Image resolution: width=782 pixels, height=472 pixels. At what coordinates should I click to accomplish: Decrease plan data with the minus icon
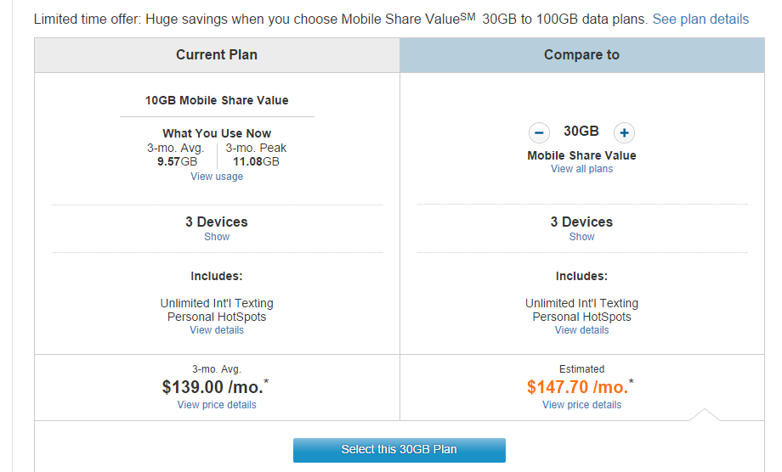[x=539, y=132]
